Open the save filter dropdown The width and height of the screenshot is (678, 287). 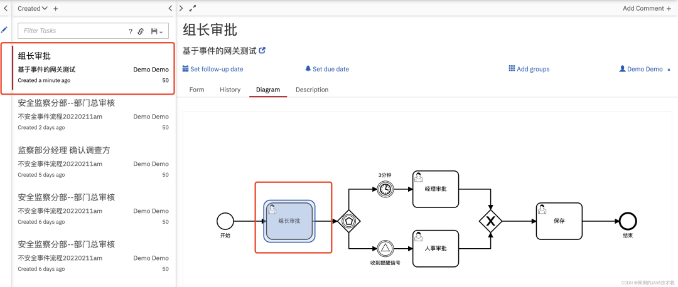(x=156, y=31)
